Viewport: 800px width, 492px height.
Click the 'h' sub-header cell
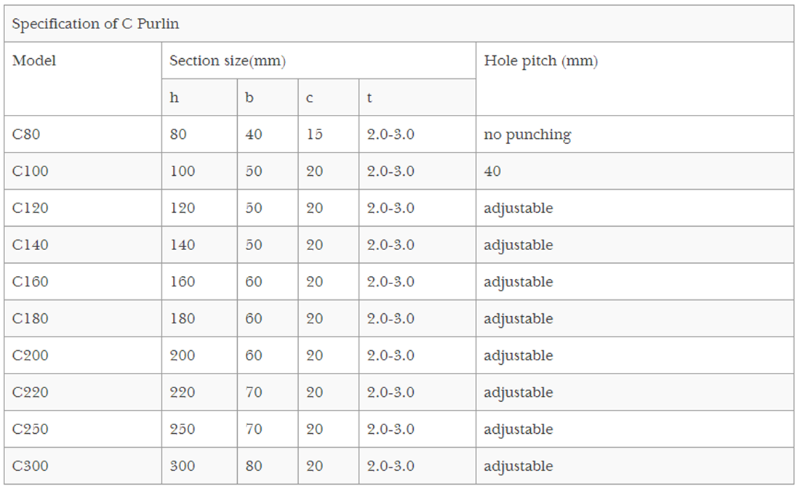174,97
